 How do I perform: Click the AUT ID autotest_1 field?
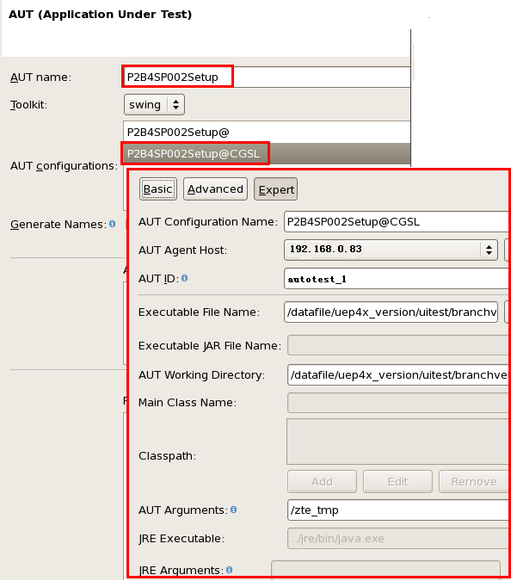coord(397,279)
